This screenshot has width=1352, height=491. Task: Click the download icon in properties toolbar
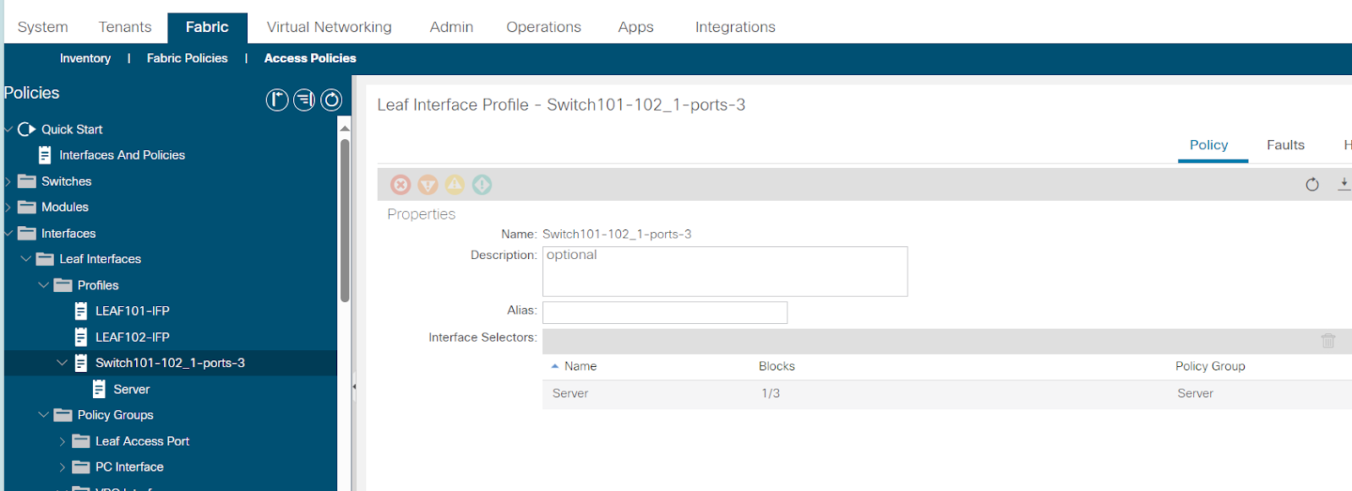tap(1344, 184)
